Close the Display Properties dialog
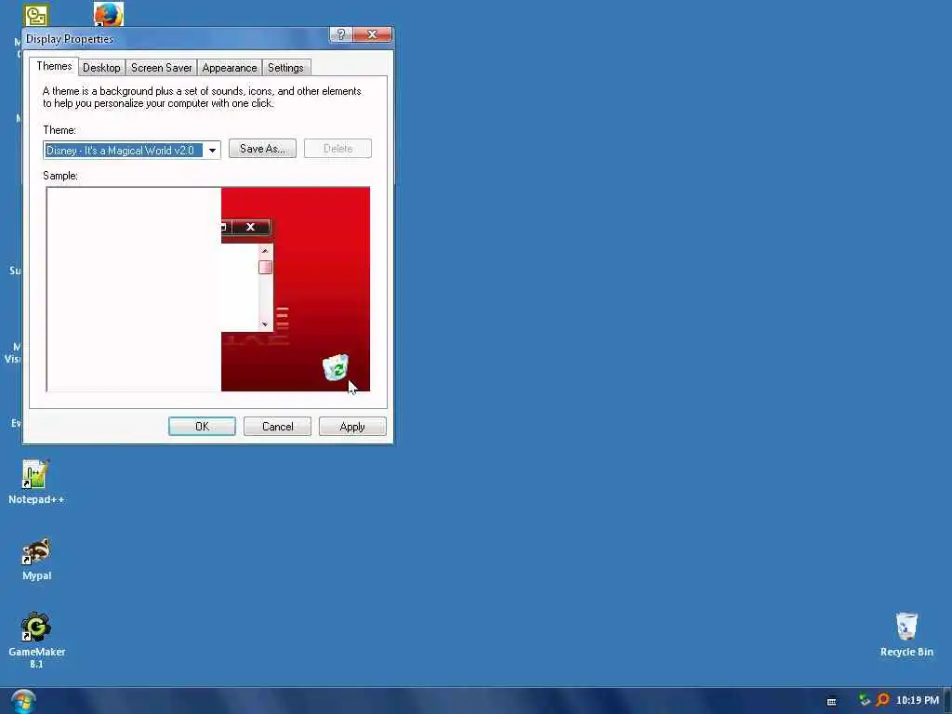This screenshot has height=714, width=952. (x=372, y=34)
